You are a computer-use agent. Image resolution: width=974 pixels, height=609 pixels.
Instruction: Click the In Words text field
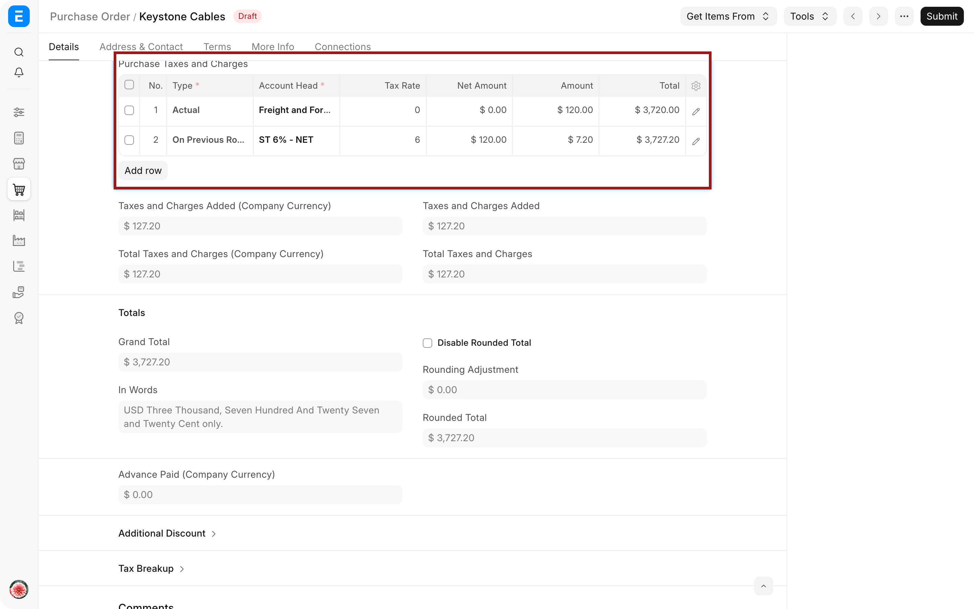[260, 417]
